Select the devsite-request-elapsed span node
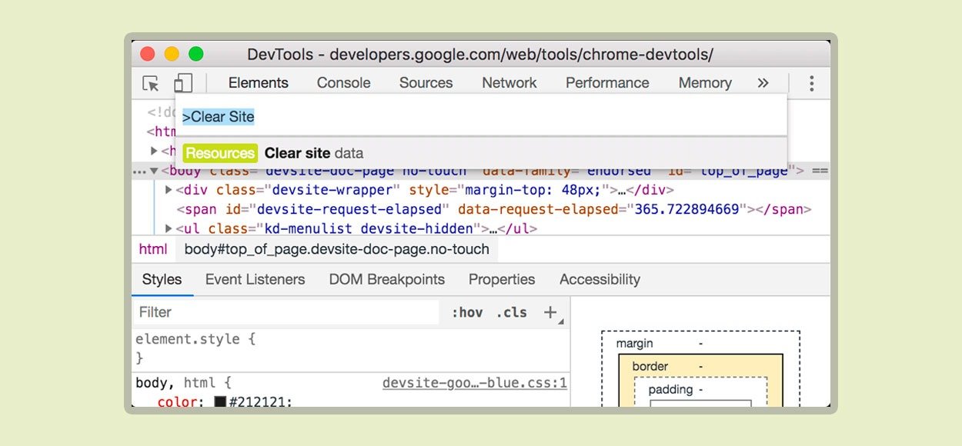Image resolution: width=962 pixels, height=446 pixels. point(494,209)
